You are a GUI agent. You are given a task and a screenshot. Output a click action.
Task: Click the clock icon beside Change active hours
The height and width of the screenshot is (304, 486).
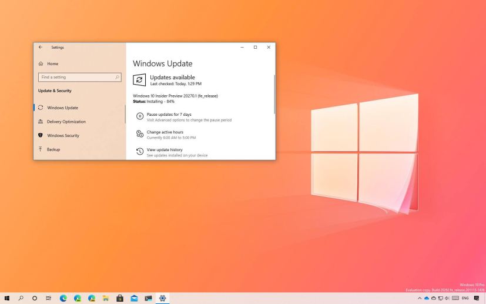click(x=140, y=133)
